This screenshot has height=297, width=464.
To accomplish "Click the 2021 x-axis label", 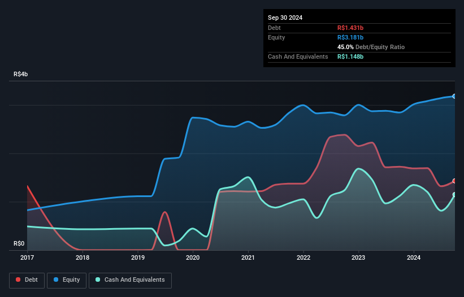I will (248, 257).
